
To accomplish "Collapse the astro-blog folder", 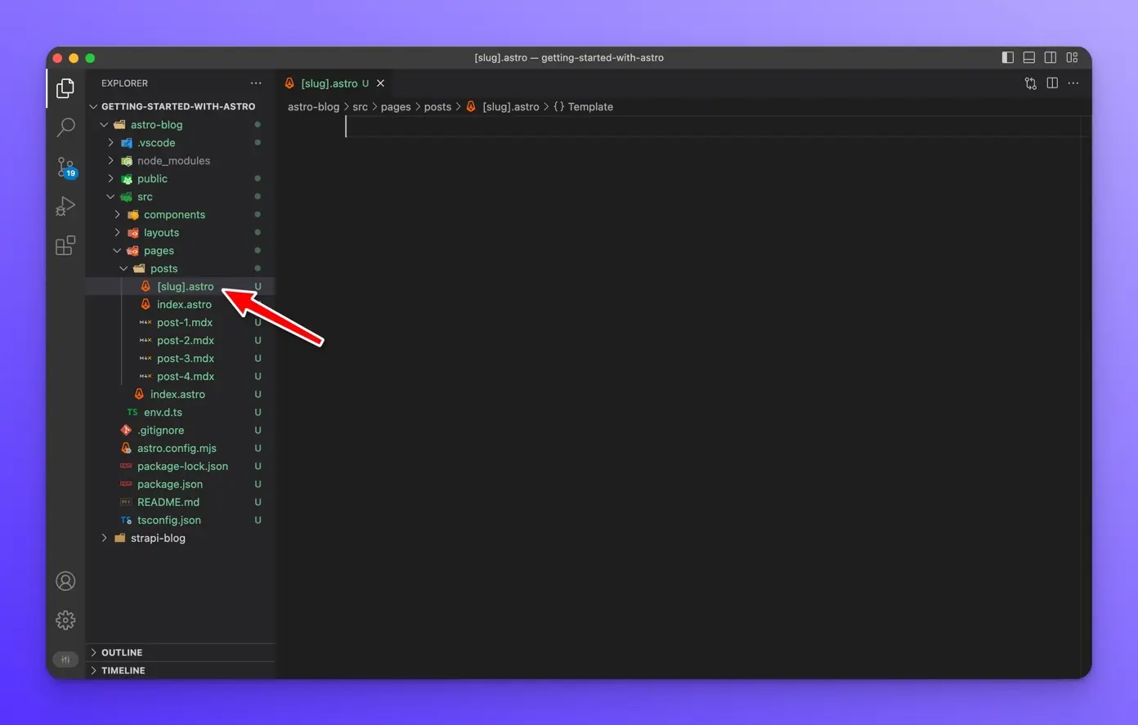I will tap(180, 125).
